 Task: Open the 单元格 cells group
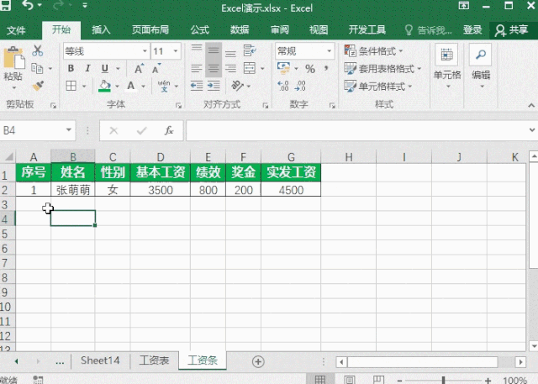tap(447, 66)
